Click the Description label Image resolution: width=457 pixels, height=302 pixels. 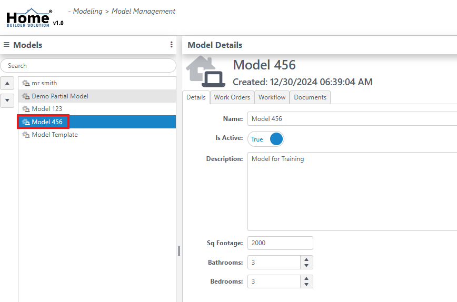click(x=224, y=159)
